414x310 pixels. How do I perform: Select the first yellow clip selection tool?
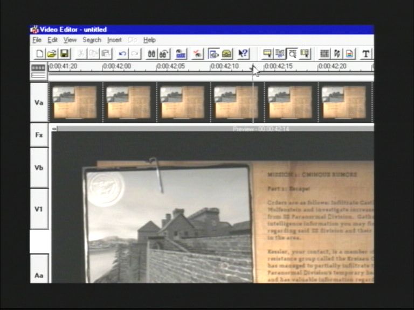coord(267,54)
